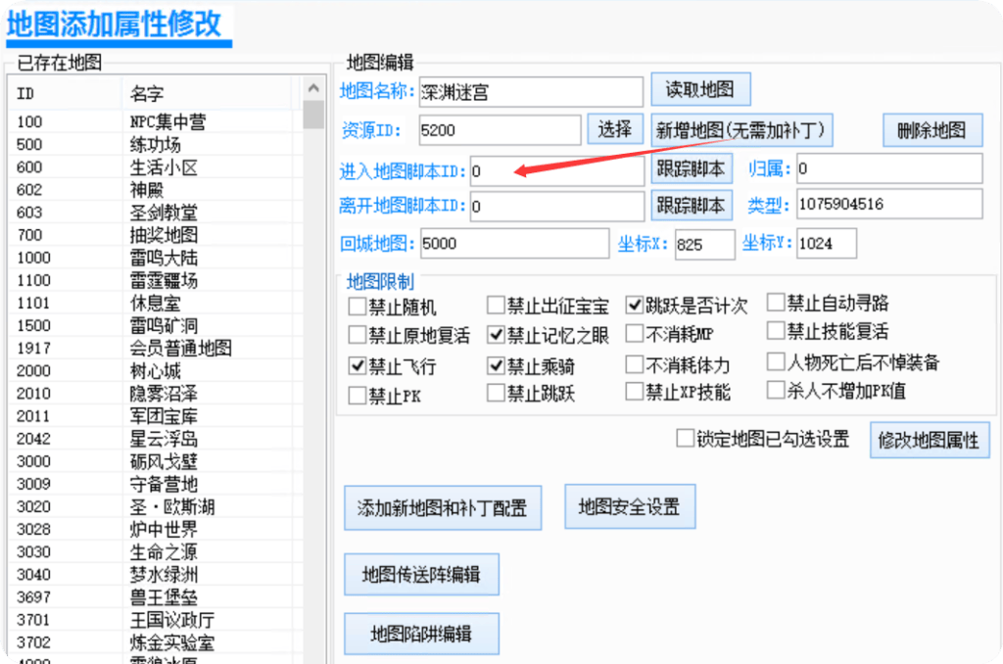Check 锁定地图已勾选设置 option
Image resolution: width=1003 pixels, height=664 pixels.
click(x=686, y=439)
